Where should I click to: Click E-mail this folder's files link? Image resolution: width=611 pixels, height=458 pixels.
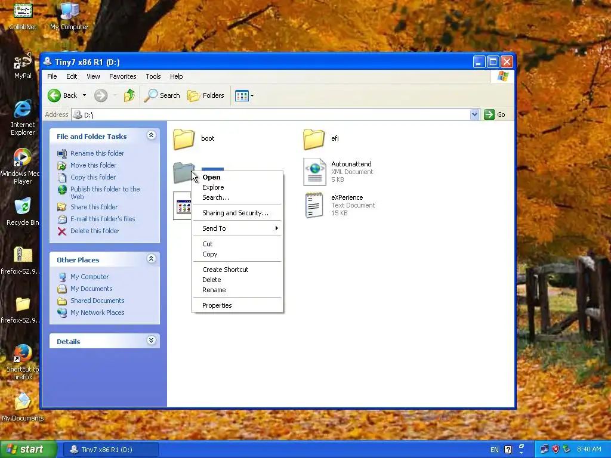point(103,219)
